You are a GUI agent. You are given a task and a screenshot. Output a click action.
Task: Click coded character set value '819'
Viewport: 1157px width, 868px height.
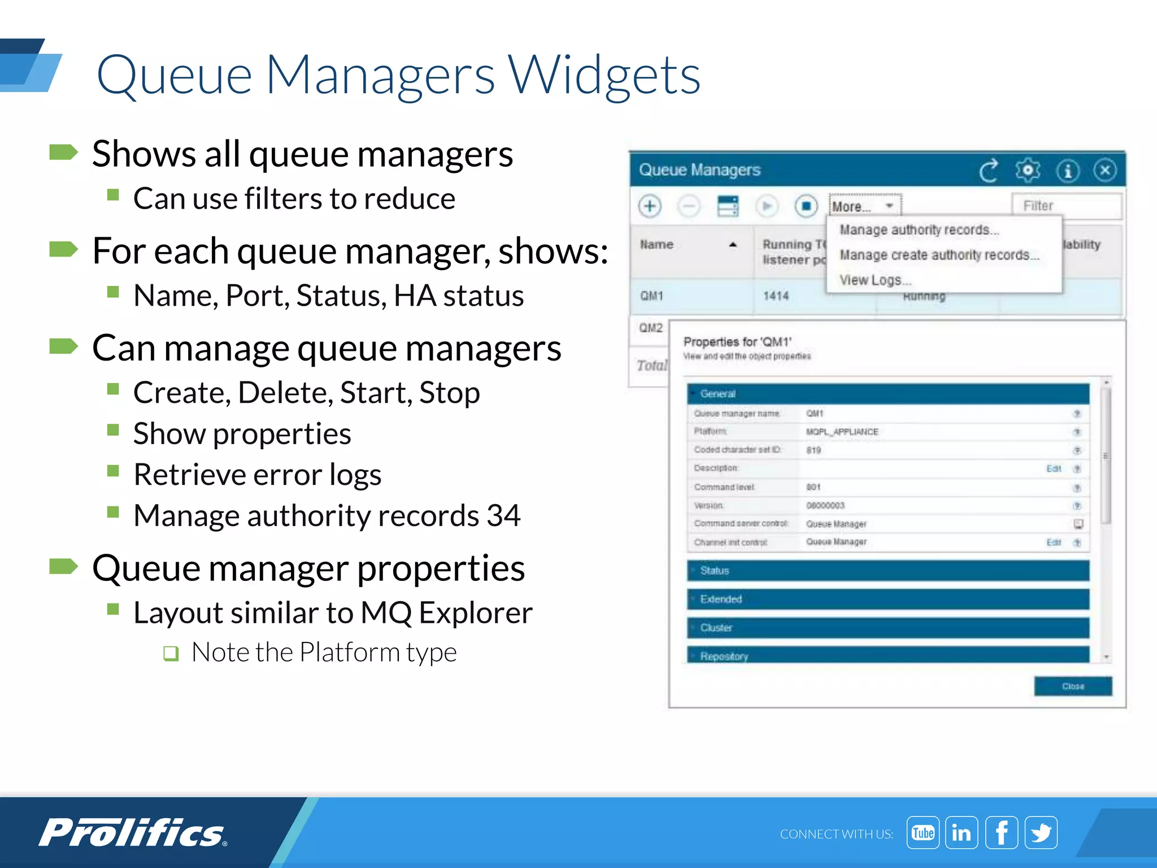[814, 450]
